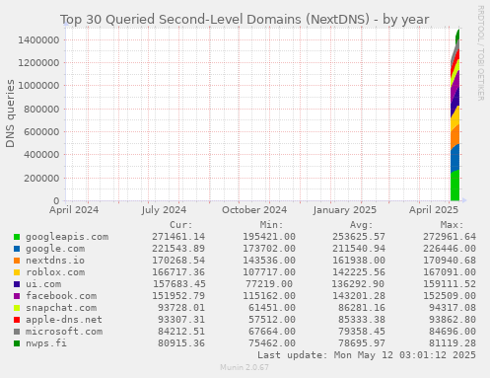The image size is (490, 378).
Task: Click the Munin 2.0.67 version text
Action: pos(245,367)
